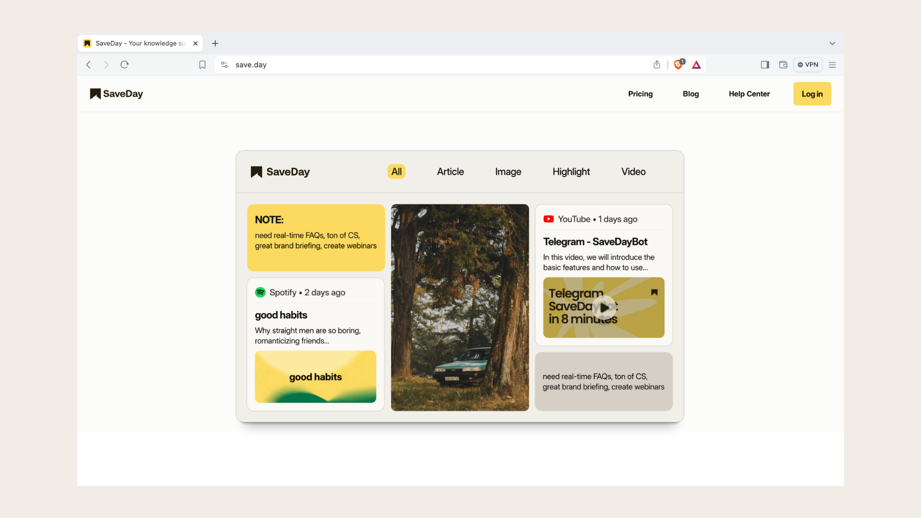
Task: Click the browser bookmark star icon
Action: [x=202, y=64]
